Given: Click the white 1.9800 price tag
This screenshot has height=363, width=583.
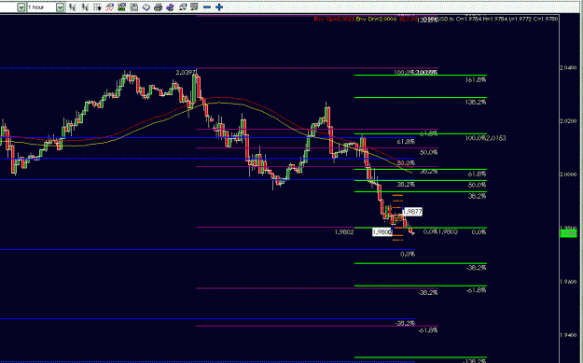Looking at the screenshot, I should point(382,232).
